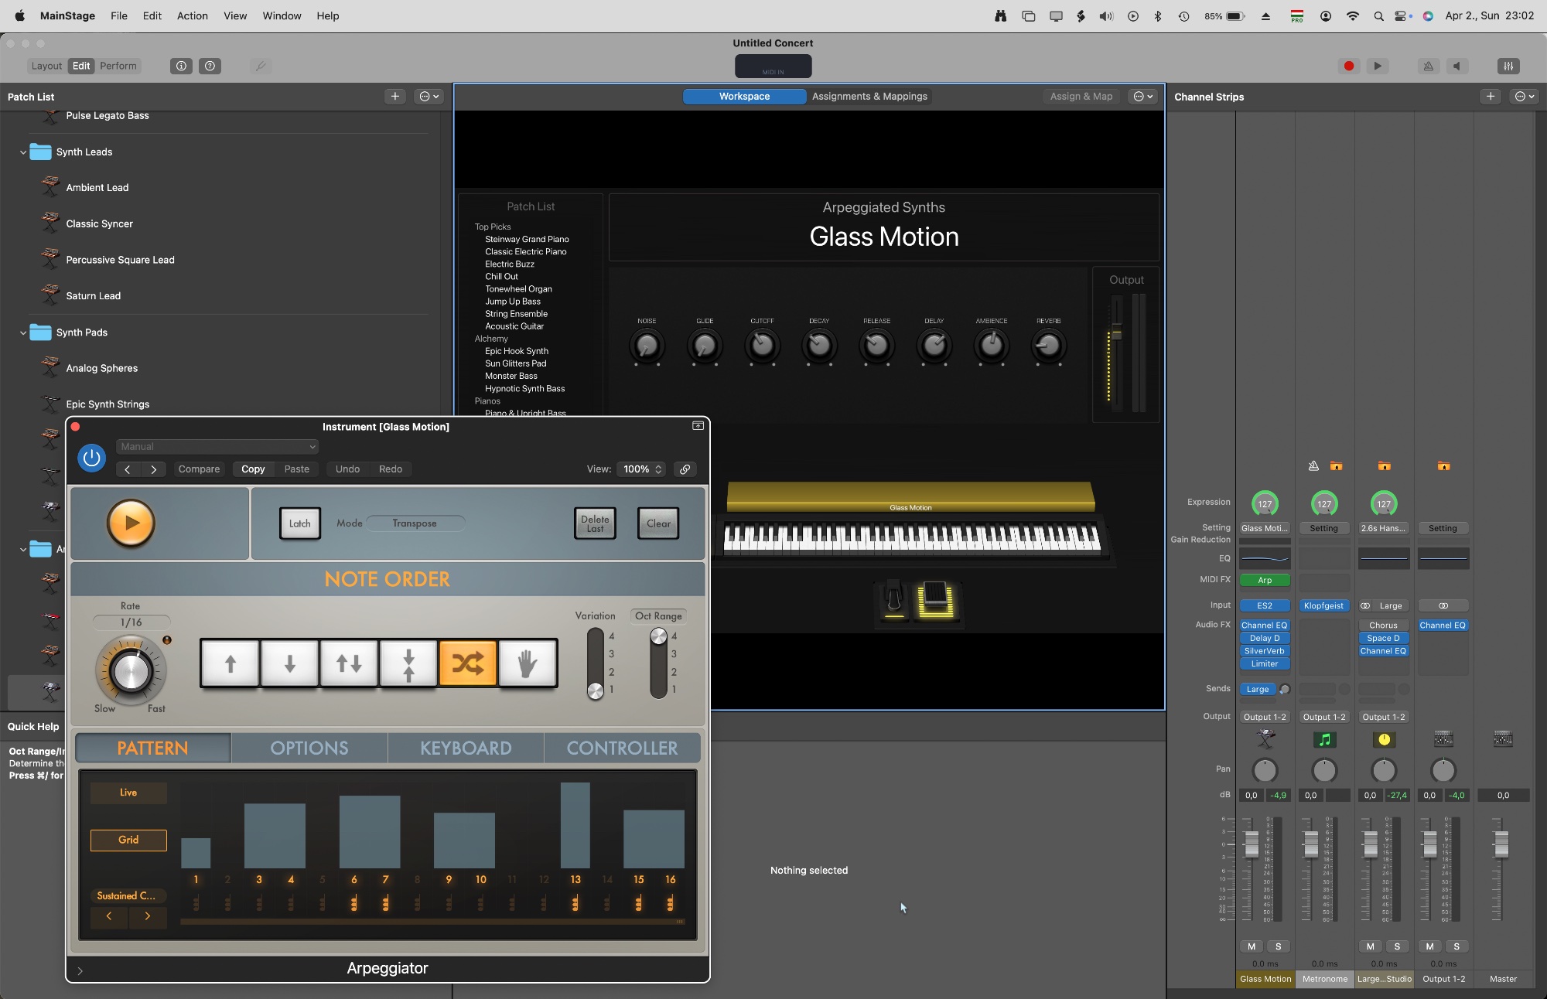Image resolution: width=1547 pixels, height=999 pixels.
Task: Switch to Assignments & Mappings tab
Action: (x=869, y=97)
